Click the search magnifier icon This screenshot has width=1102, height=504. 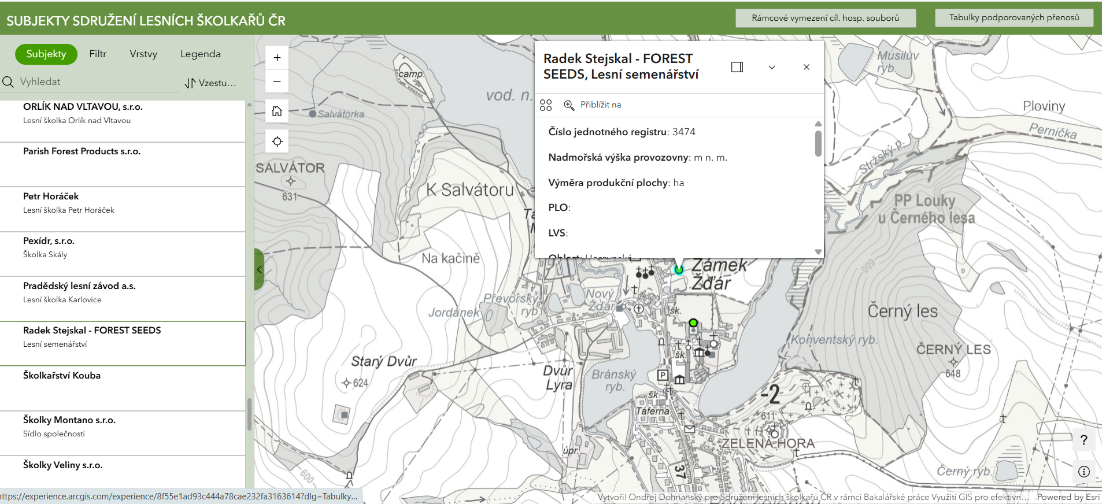(x=8, y=82)
